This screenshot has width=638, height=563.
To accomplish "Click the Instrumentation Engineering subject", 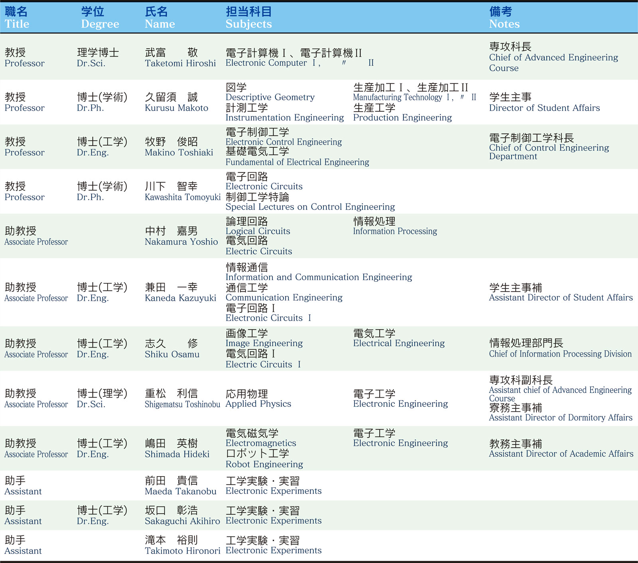I will (285, 118).
